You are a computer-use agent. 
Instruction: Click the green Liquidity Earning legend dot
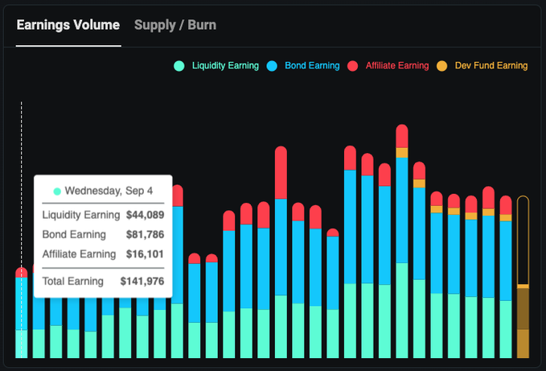coord(179,66)
